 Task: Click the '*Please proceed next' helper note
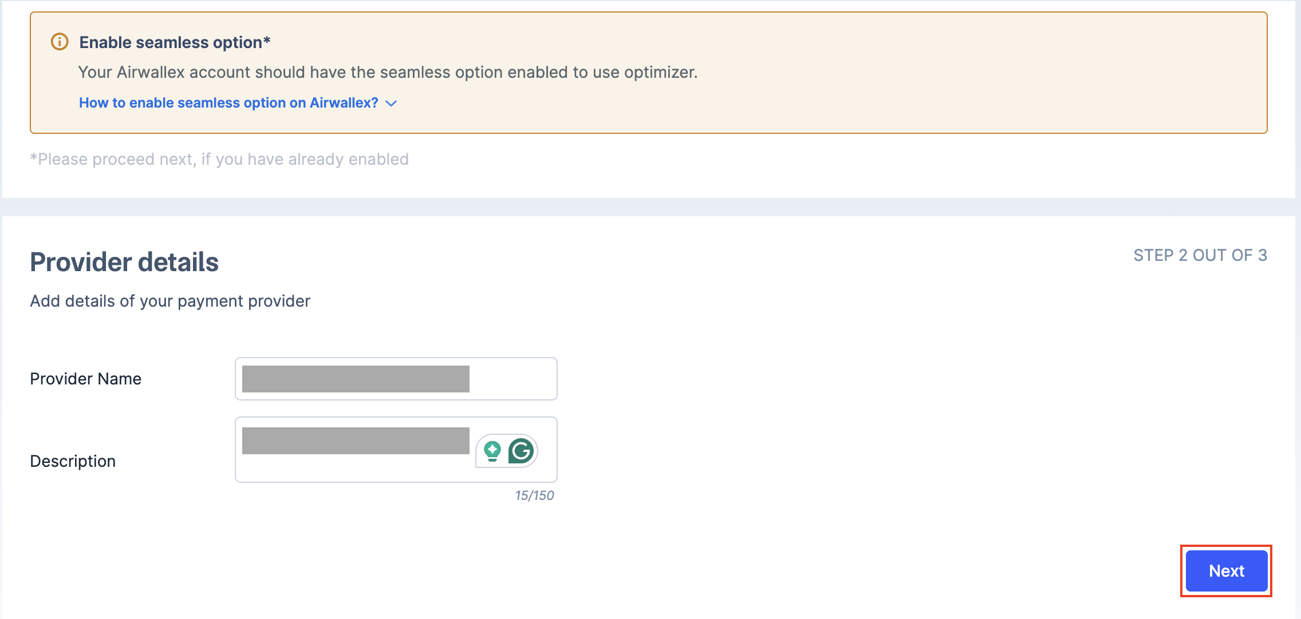(x=219, y=159)
